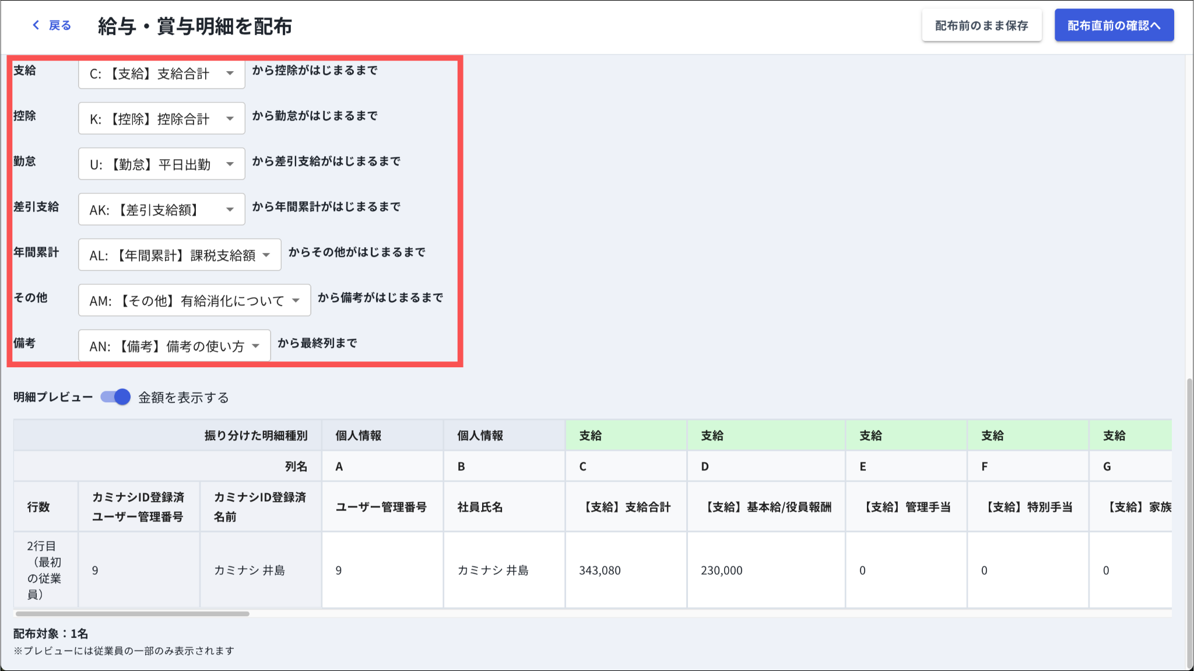Image resolution: width=1194 pixels, height=671 pixels.
Task: Click arrow on 年間累計 課税支給額 dropdown
Action: tap(266, 255)
